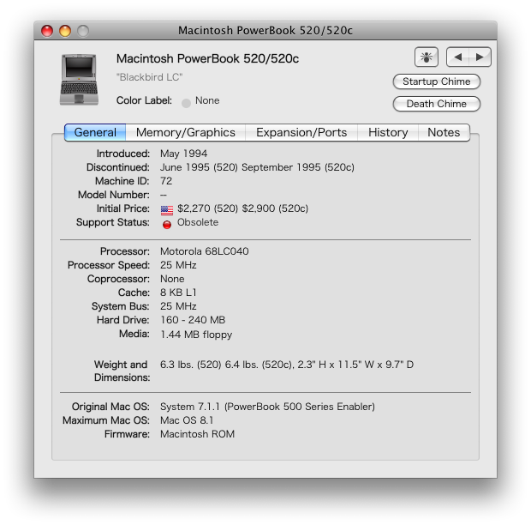Click the introduced date "May 1994"
The image size is (531, 525).
tap(183, 154)
